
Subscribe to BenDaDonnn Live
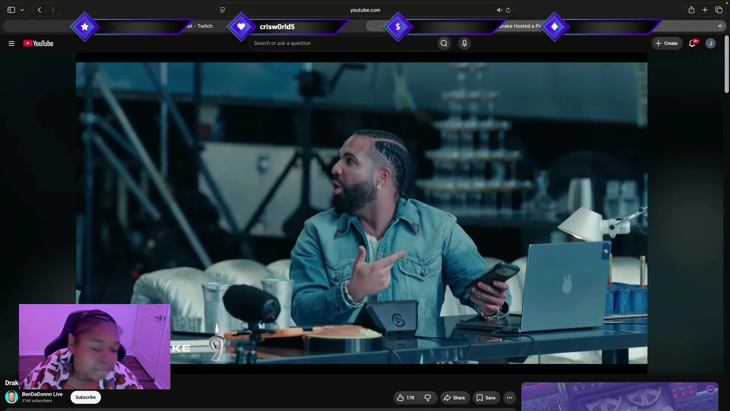pyautogui.click(x=86, y=397)
